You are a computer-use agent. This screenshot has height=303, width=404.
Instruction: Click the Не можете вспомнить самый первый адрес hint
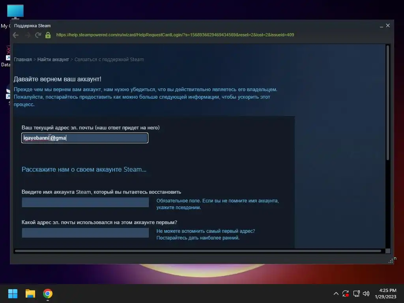[206, 234]
